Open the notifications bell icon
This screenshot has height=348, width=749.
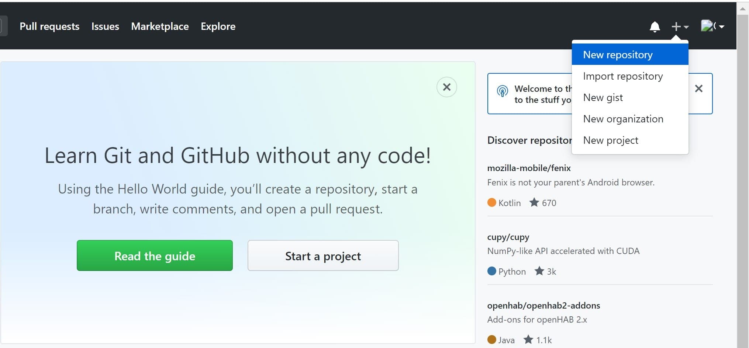coord(655,27)
